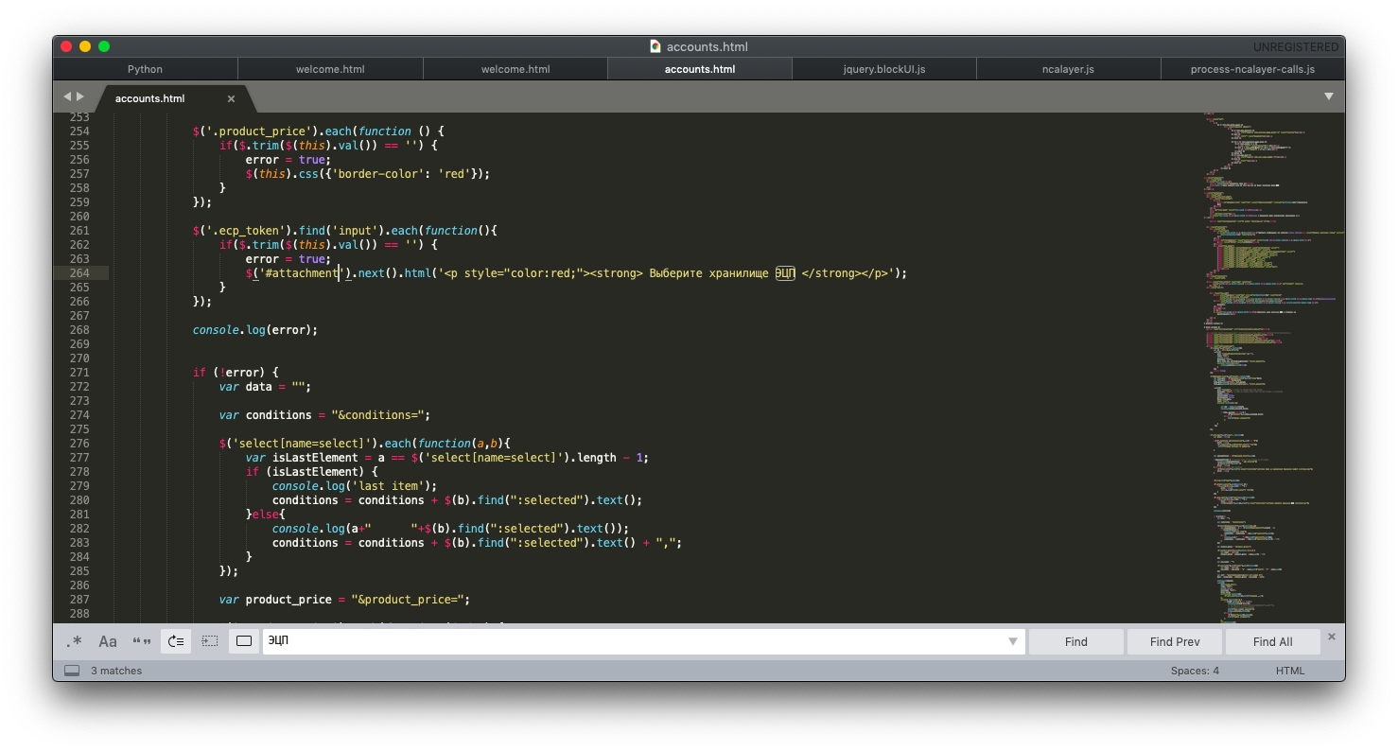This screenshot has width=1398, height=751.
Task: Open the panel switcher in status bar
Action: pos(72,671)
